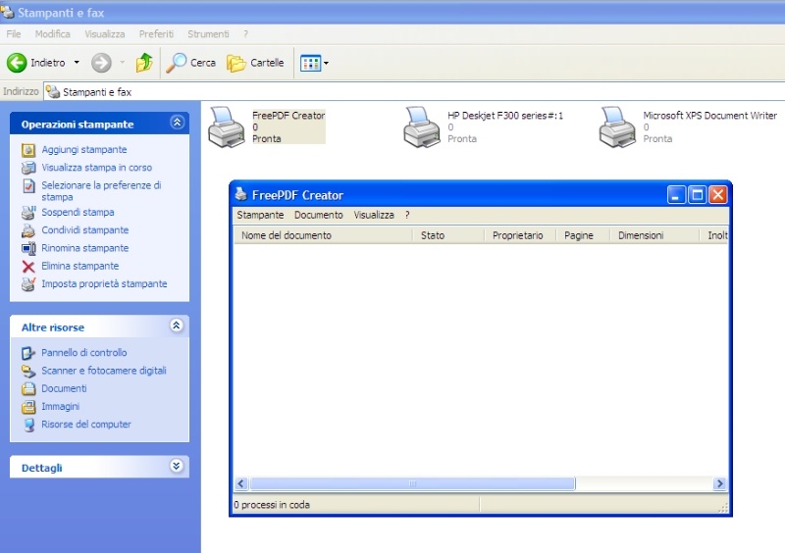This screenshot has height=553, width=785.
Task: Collapse the Altre risorse panel
Action: pyautogui.click(x=177, y=327)
